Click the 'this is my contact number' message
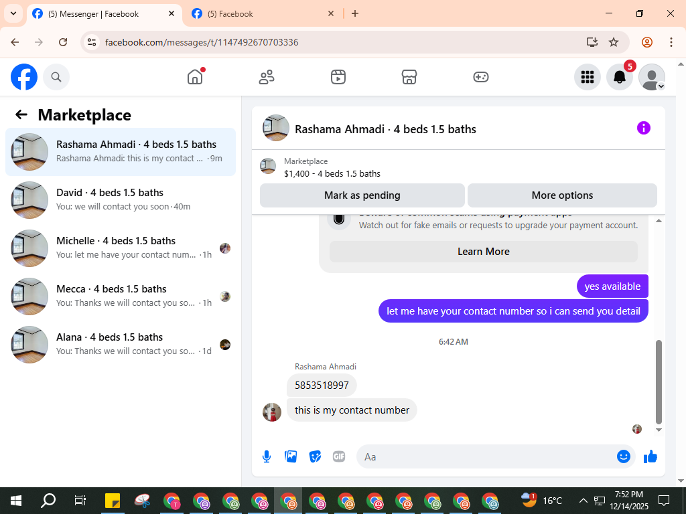The height and width of the screenshot is (514, 686). tap(352, 410)
